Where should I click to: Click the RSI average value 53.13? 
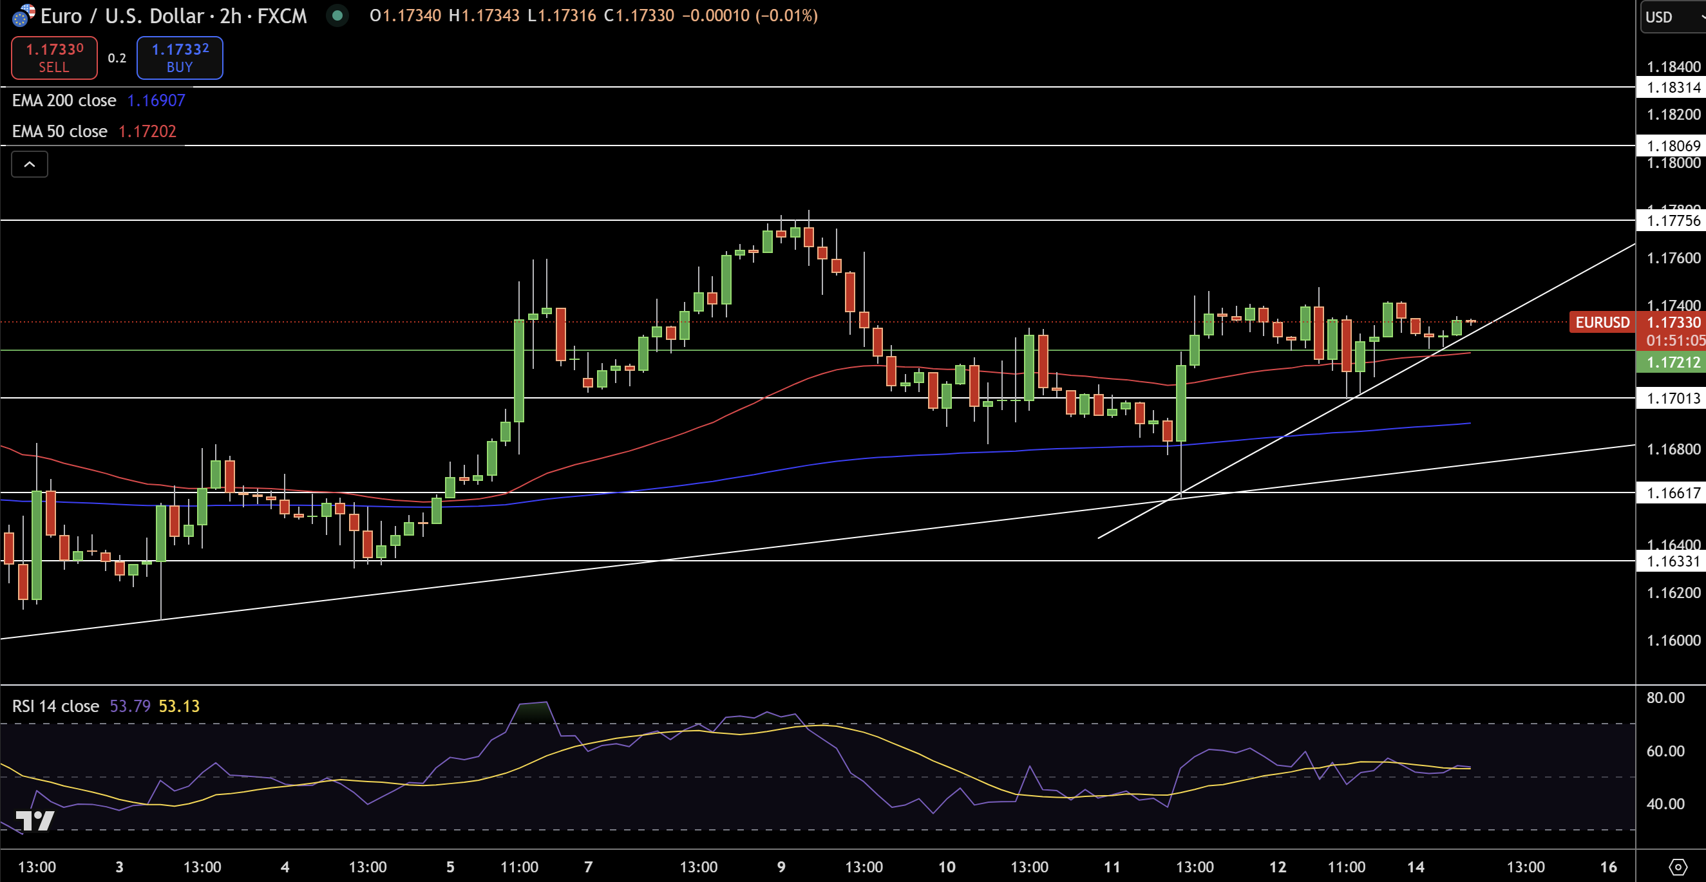tap(179, 706)
